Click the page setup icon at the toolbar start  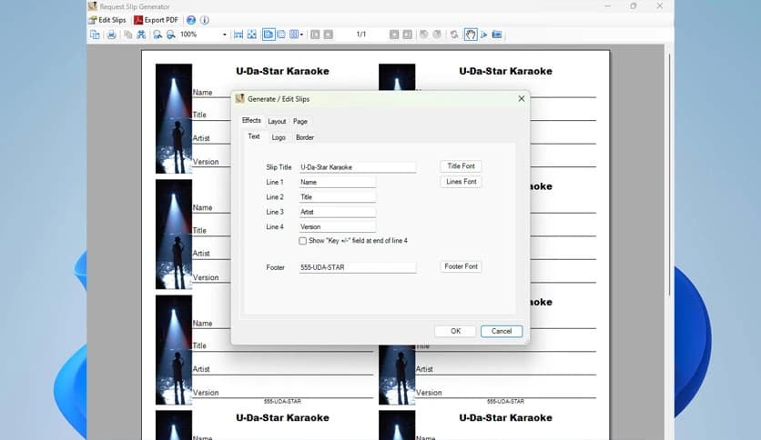pyautogui.click(x=95, y=35)
